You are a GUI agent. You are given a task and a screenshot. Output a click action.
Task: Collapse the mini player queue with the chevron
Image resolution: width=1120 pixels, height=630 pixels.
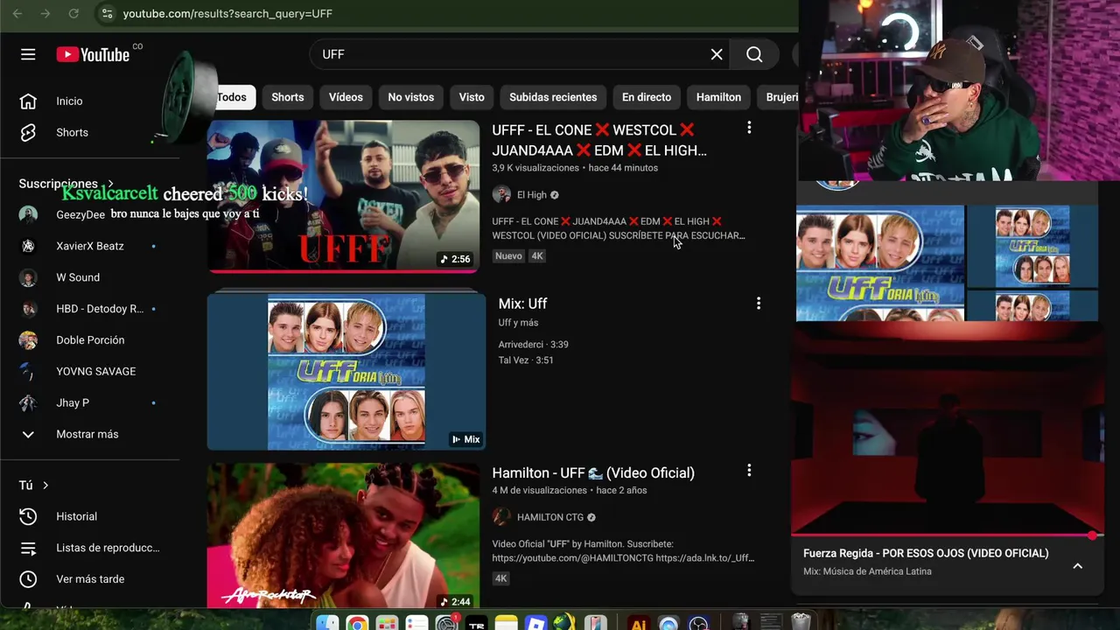point(1078,566)
